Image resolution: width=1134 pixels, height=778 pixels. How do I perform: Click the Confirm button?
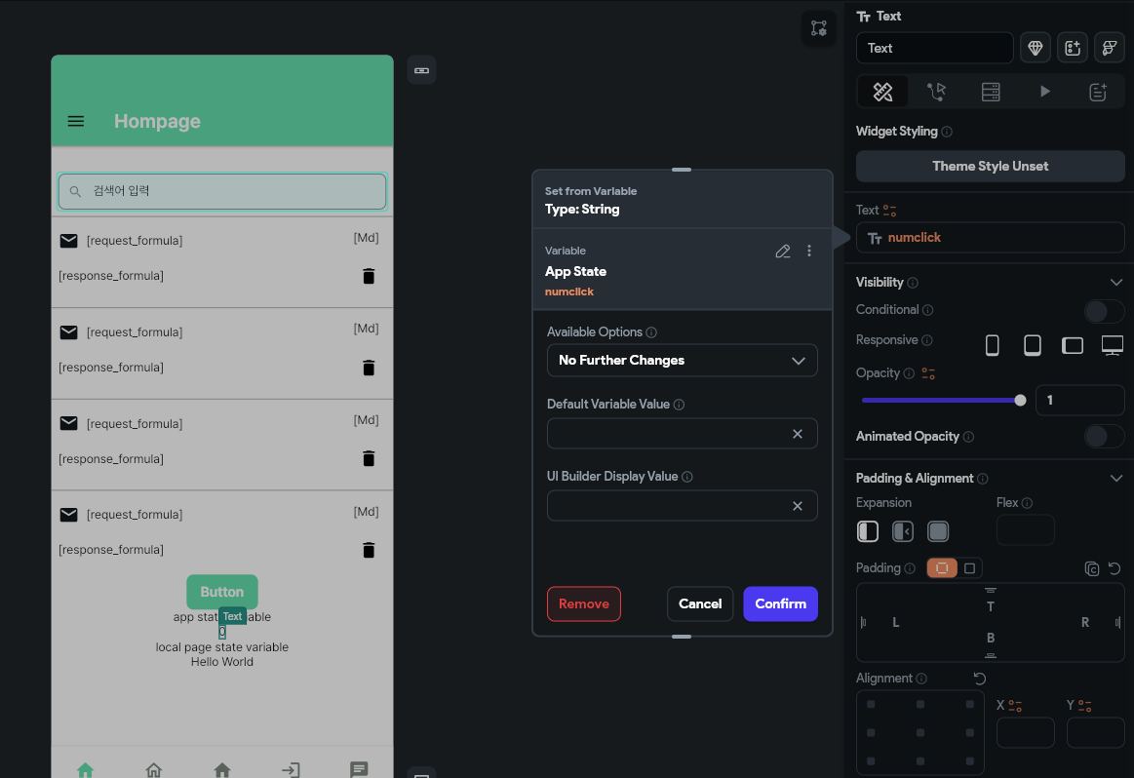pos(780,603)
